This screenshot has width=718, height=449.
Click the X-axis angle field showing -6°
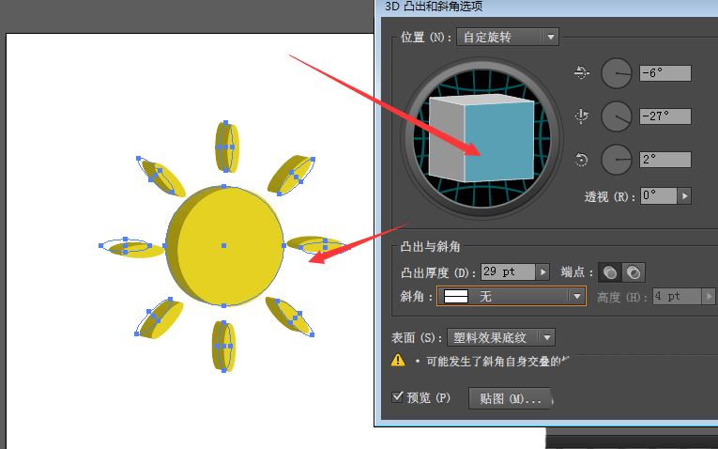(x=665, y=73)
